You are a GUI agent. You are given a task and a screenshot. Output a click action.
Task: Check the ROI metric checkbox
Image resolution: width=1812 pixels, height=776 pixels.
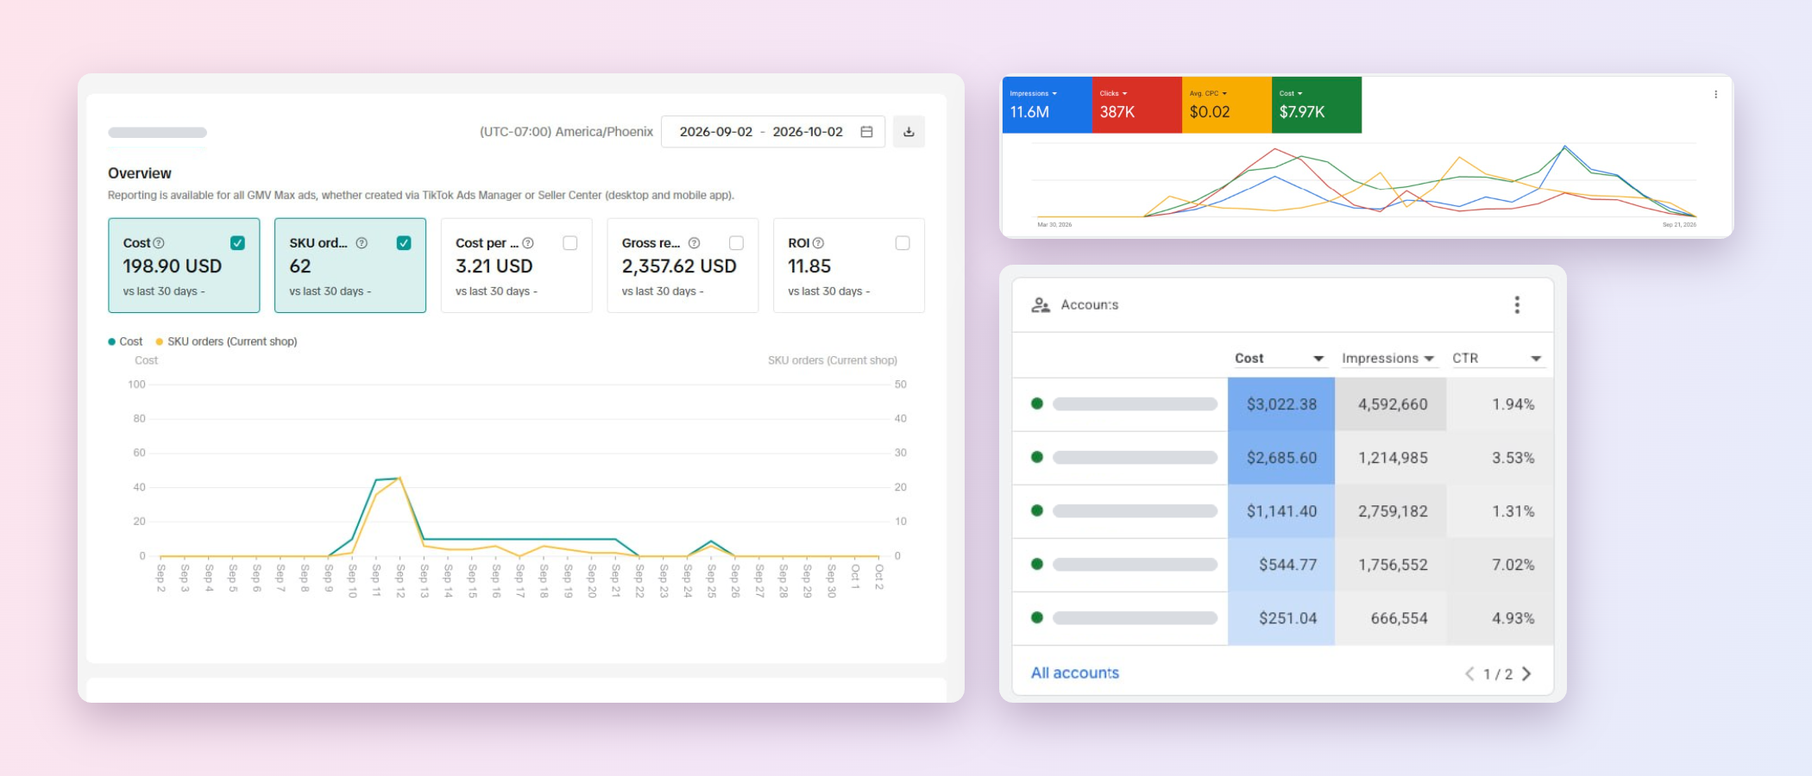point(903,243)
